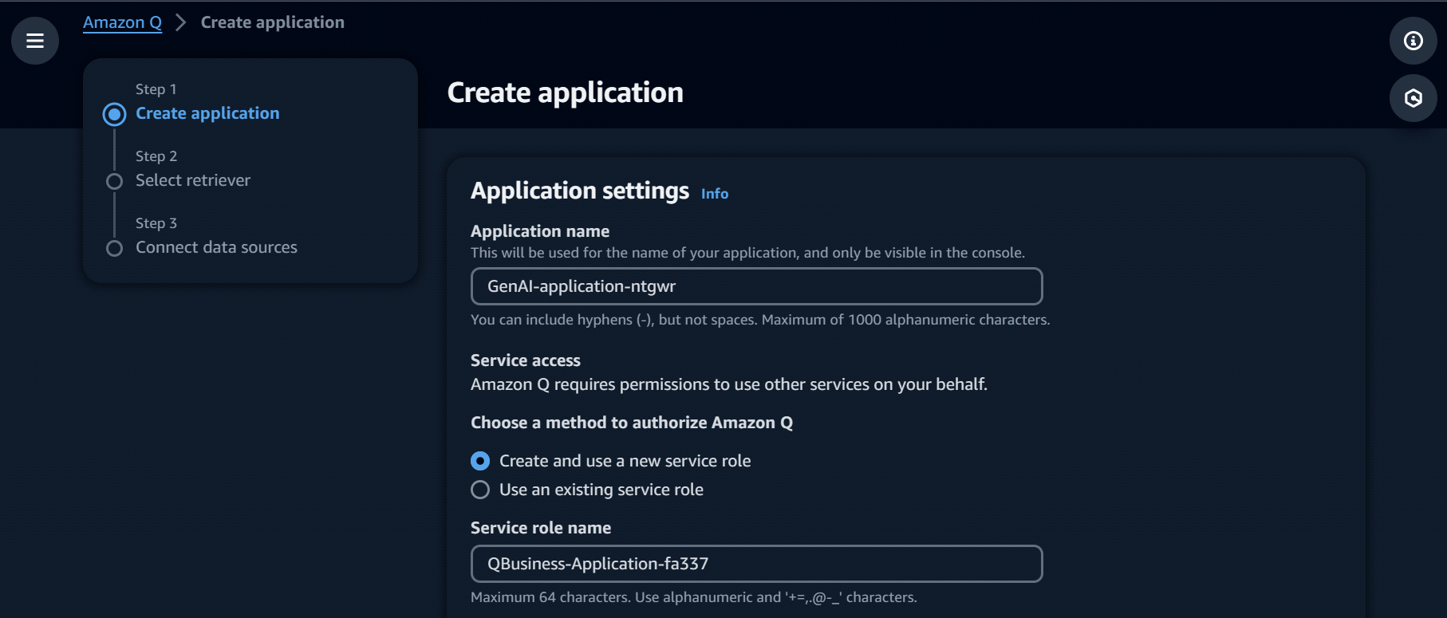Open the hamburger navigation menu

point(35,41)
